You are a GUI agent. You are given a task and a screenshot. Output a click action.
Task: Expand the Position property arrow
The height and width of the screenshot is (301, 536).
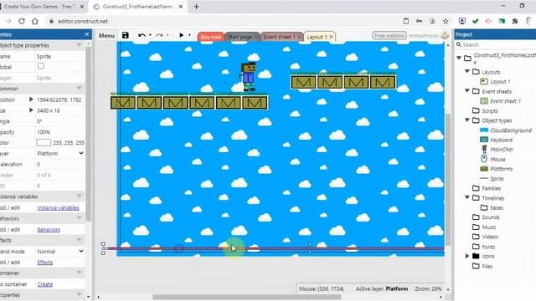31,99
